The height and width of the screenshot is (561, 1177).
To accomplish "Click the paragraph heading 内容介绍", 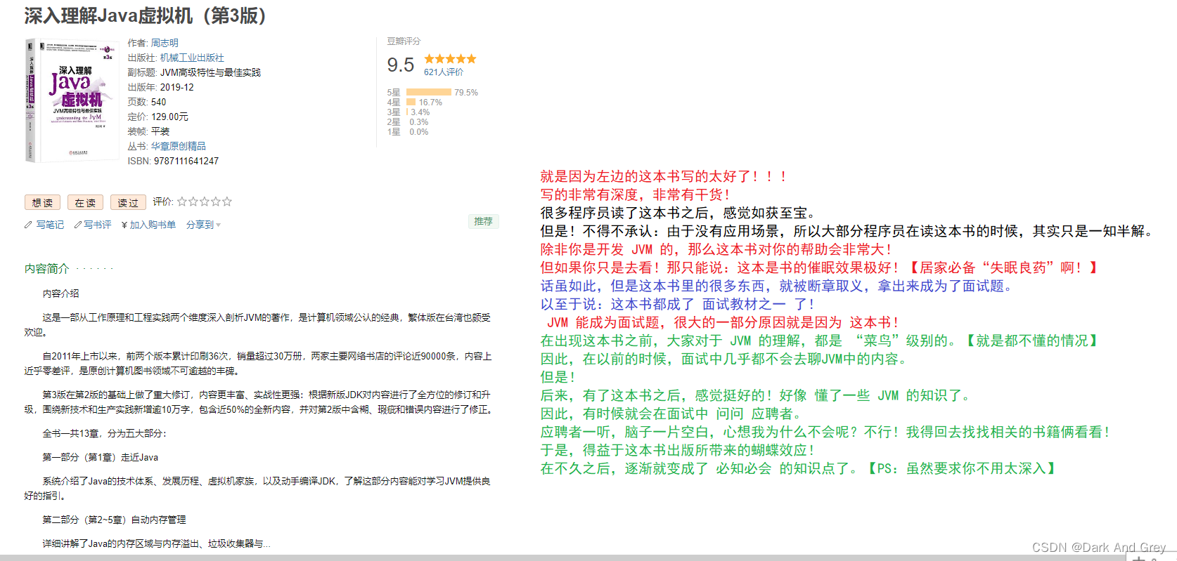I will [x=61, y=293].
